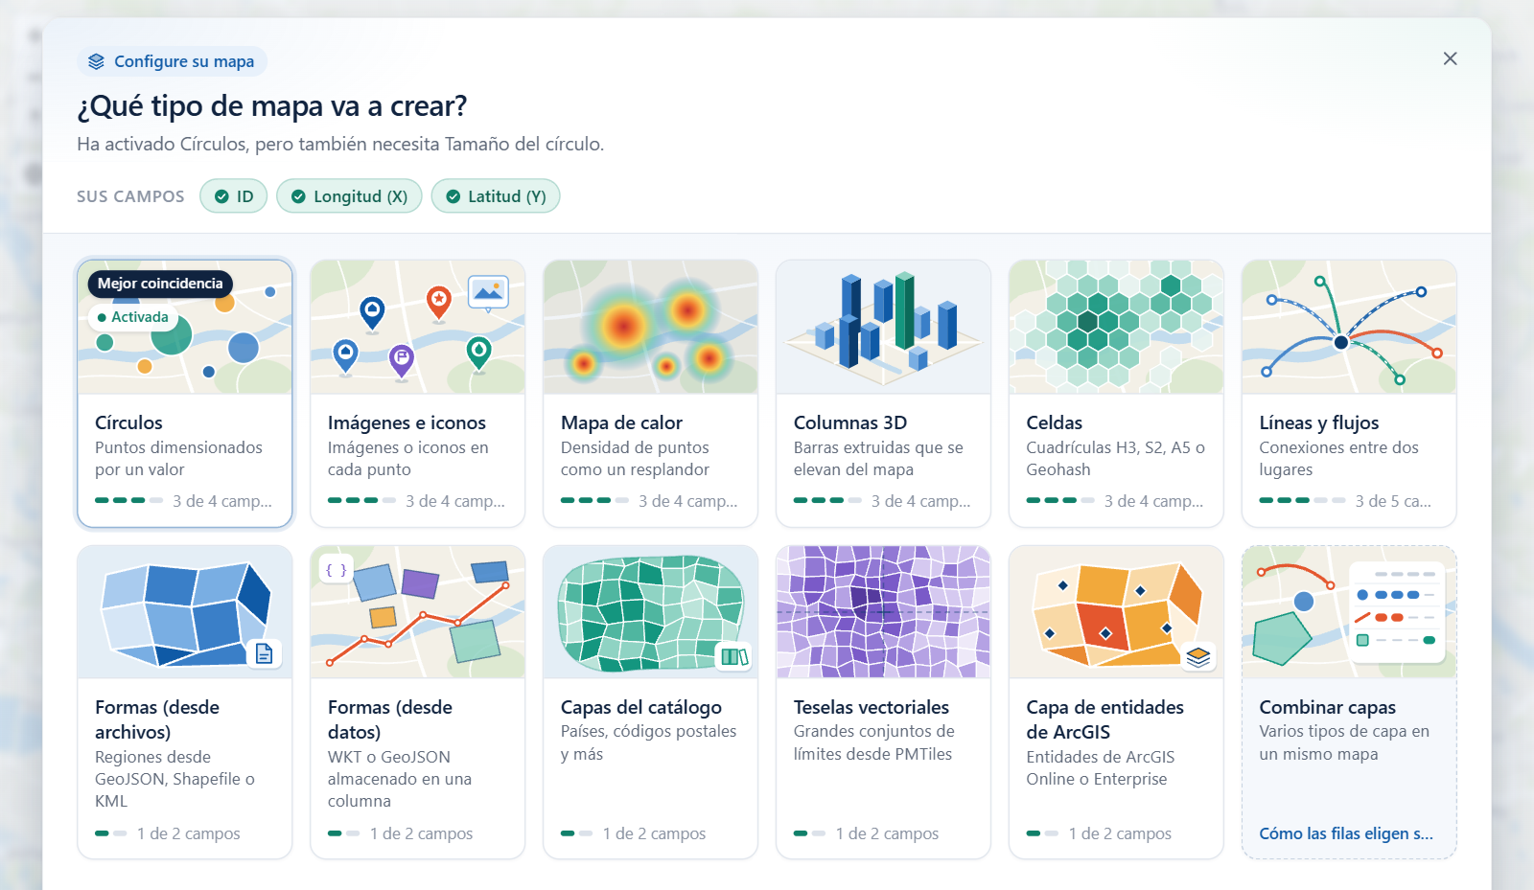
Task: Click '1 de 2 campos' under Teselas vectoriales
Action: pos(887,833)
